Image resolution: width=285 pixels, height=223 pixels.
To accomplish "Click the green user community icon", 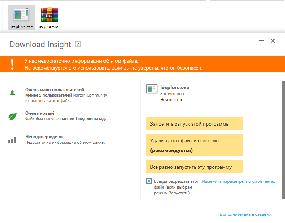I will [12, 93].
